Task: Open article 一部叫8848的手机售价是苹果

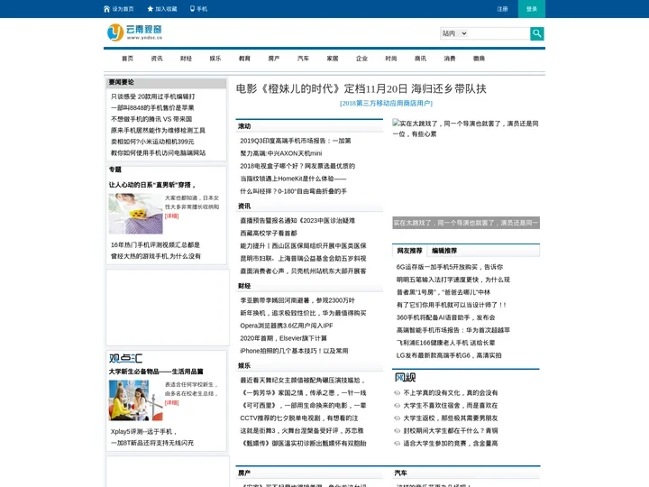Action: click(x=152, y=107)
